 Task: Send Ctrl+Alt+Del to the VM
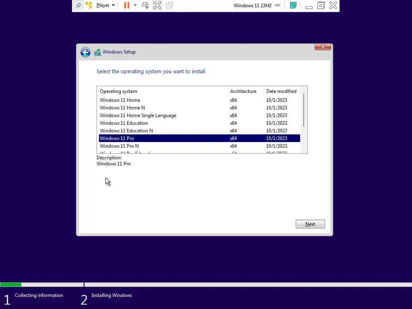145,5
